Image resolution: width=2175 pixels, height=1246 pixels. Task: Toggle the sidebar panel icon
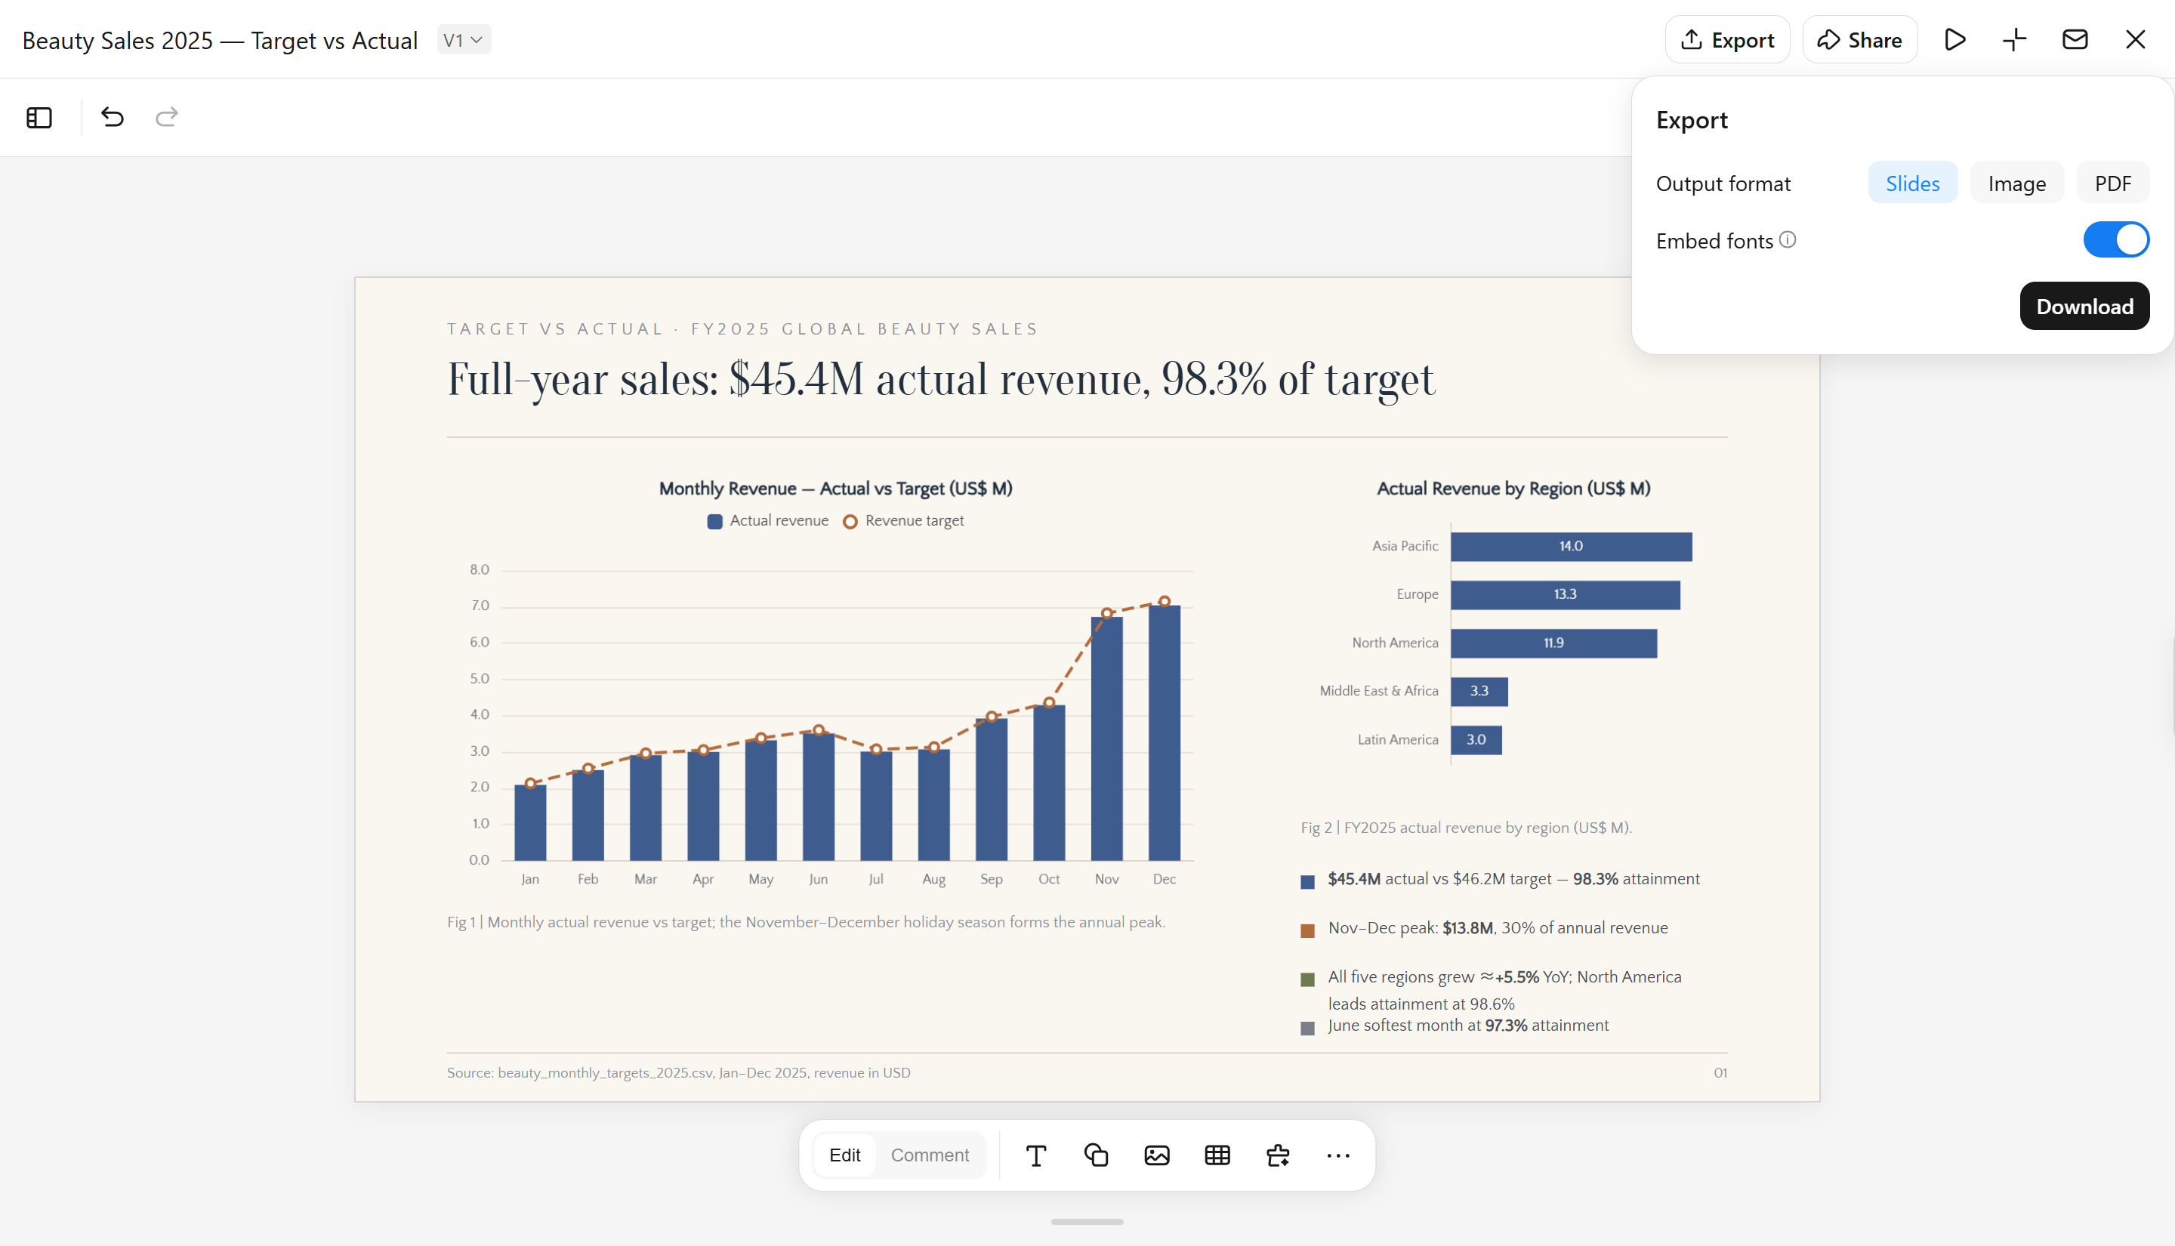[39, 117]
